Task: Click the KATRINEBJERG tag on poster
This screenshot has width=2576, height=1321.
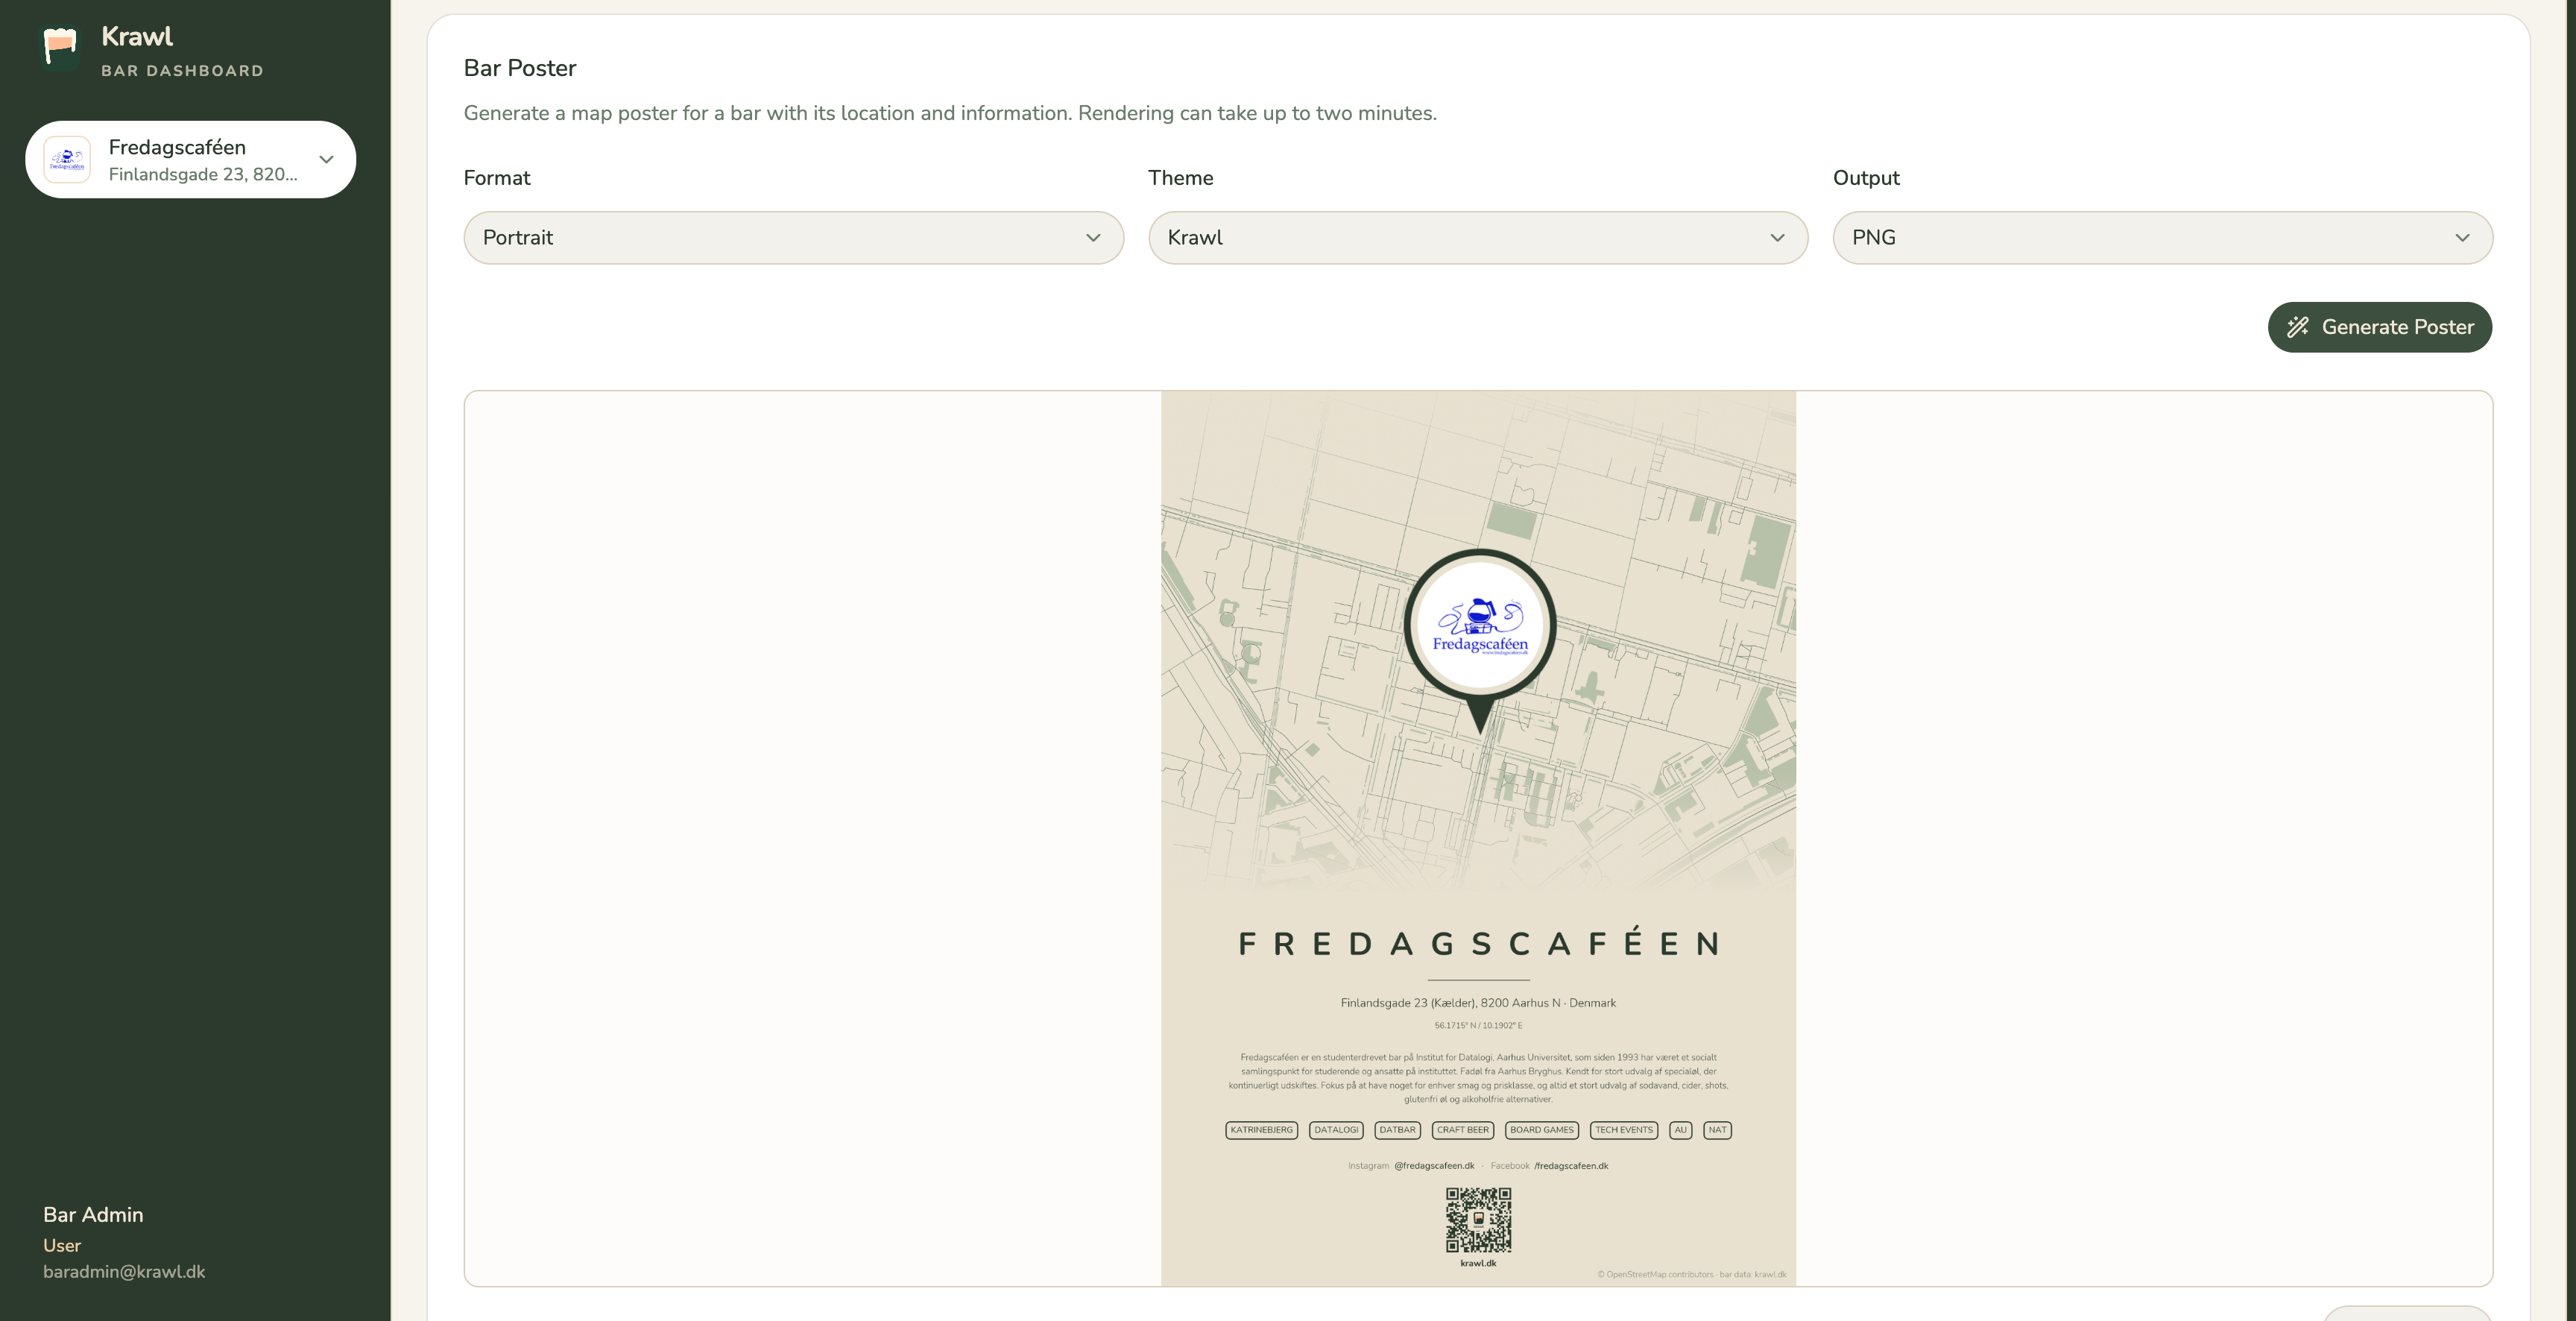Action: (1261, 1130)
